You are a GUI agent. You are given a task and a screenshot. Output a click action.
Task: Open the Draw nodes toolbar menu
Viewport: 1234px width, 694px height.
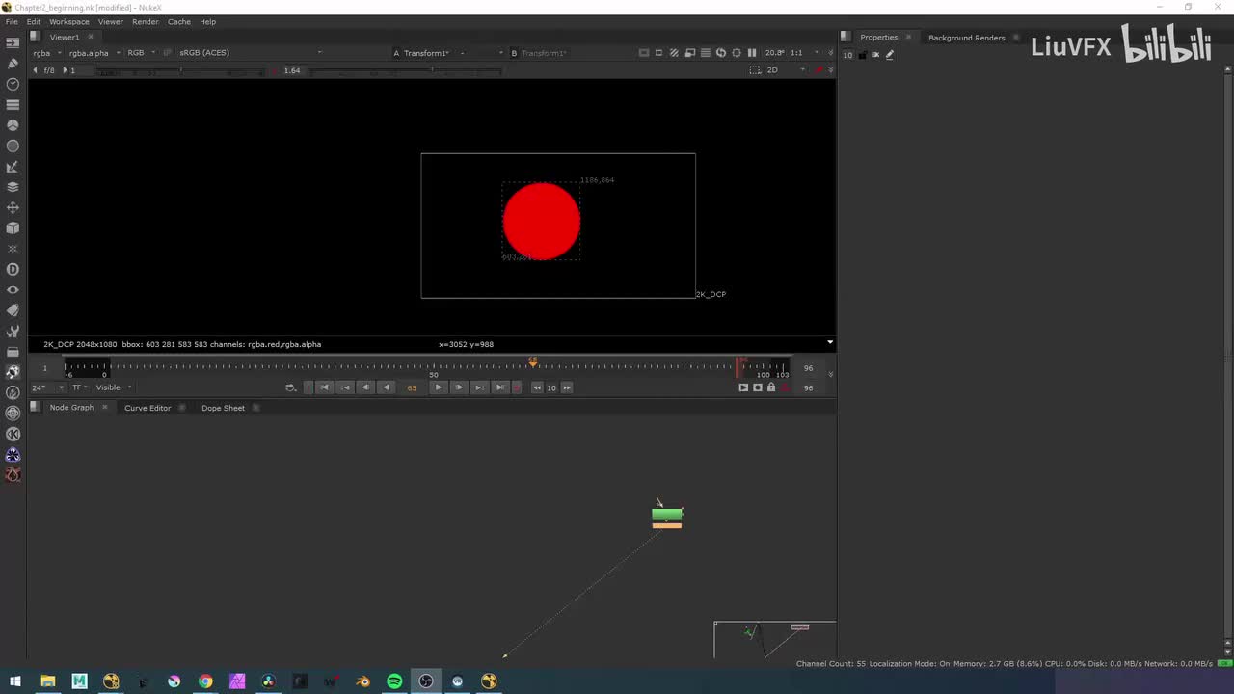(x=13, y=64)
